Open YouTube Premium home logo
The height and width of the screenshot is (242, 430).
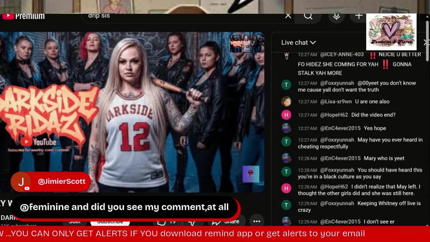click(23, 16)
